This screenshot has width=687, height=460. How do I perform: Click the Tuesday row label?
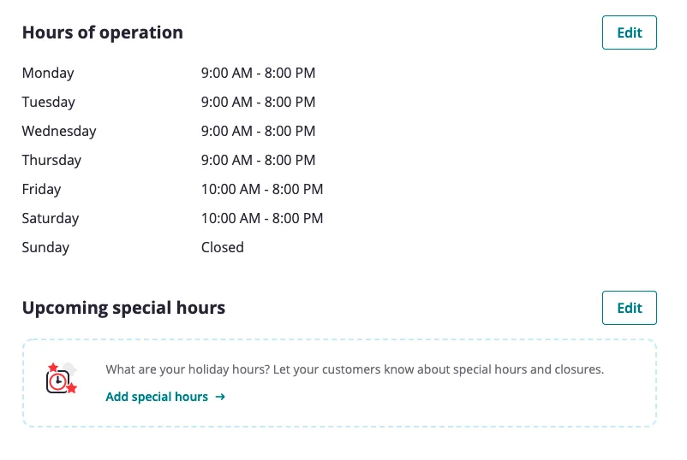point(49,102)
